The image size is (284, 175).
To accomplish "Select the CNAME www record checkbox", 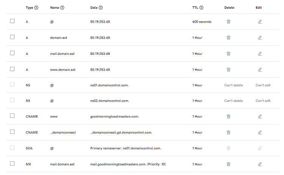I will pyautogui.click(x=12, y=116).
